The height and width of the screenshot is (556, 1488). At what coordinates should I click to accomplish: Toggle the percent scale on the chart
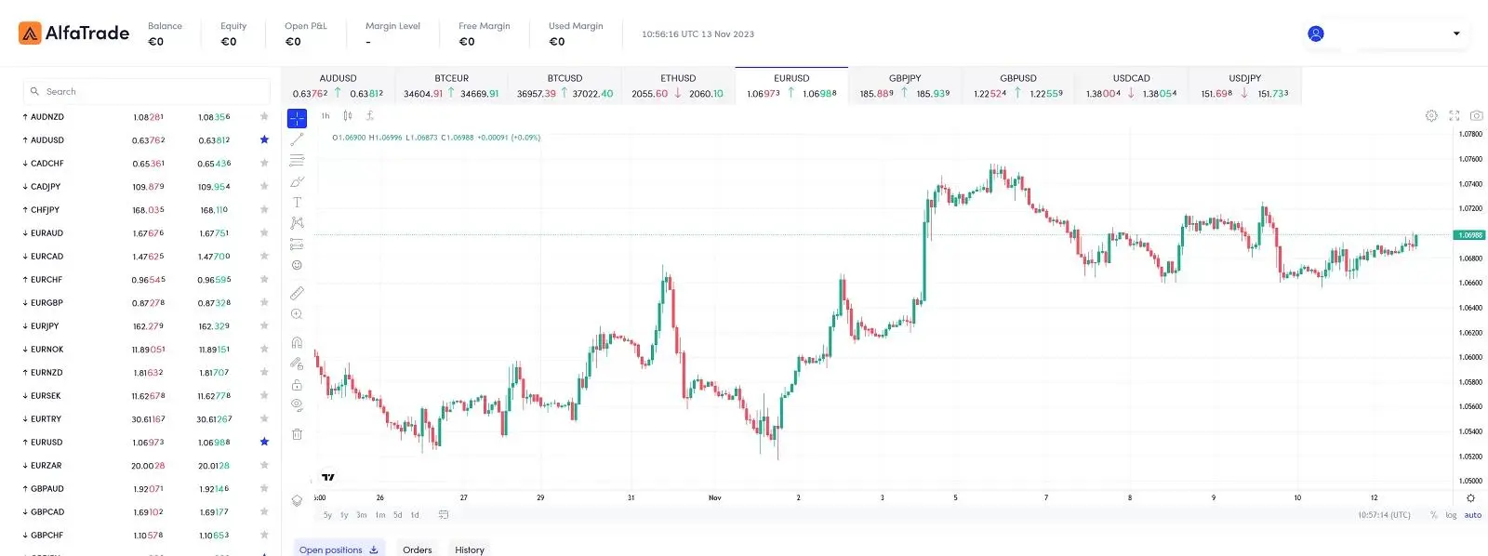tap(1434, 515)
